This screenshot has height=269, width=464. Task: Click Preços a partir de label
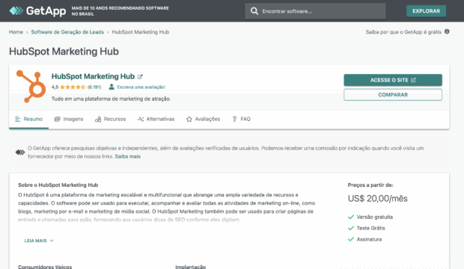[x=370, y=185]
